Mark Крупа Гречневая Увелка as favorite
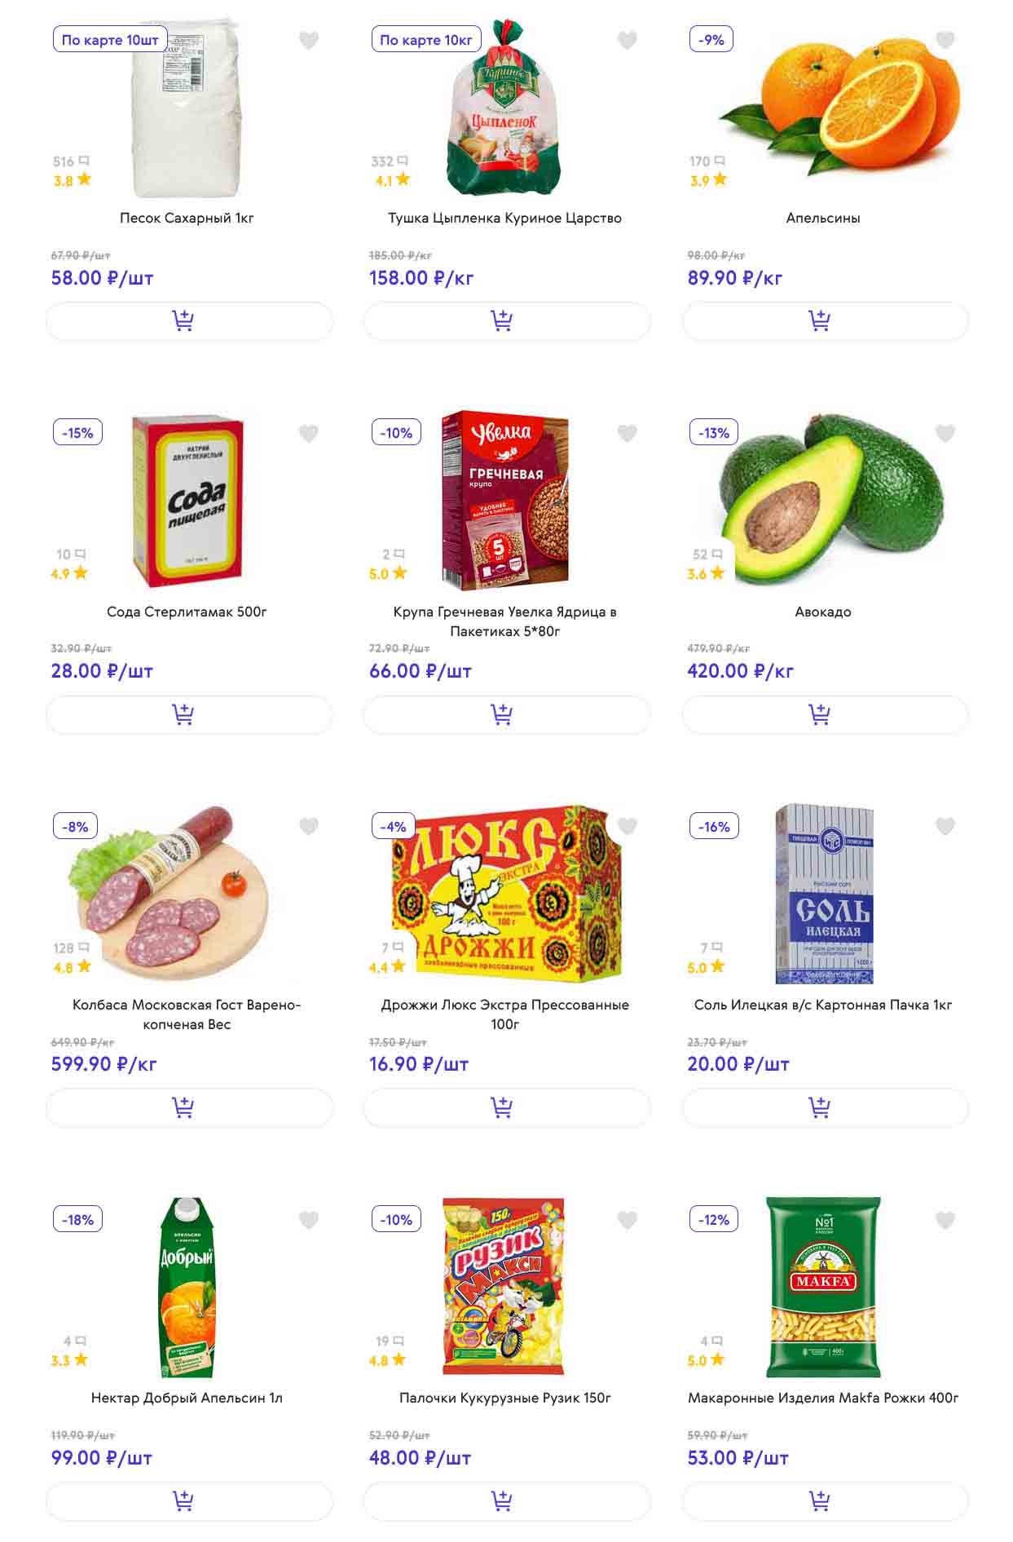1013x1542 pixels. pos(627,434)
